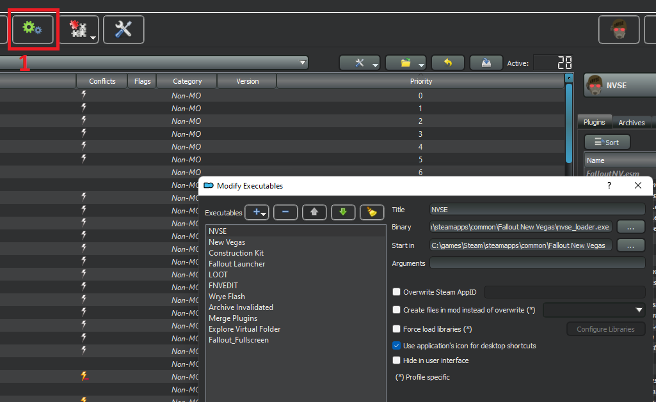Open the folder shortcuts dropdown button

[406, 63]
